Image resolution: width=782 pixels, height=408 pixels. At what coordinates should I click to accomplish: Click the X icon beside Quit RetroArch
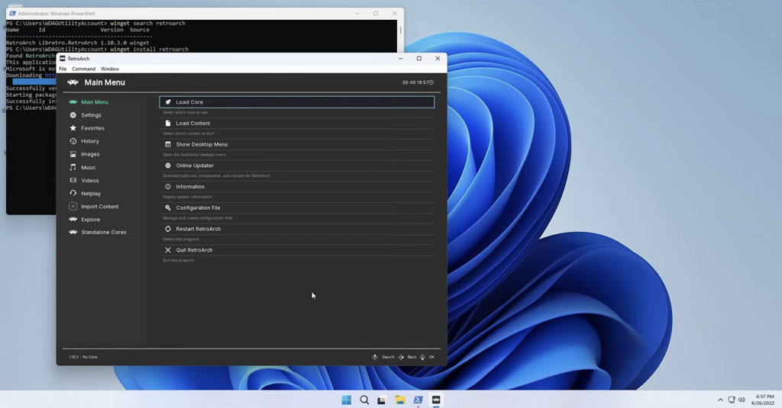[168, 250]
